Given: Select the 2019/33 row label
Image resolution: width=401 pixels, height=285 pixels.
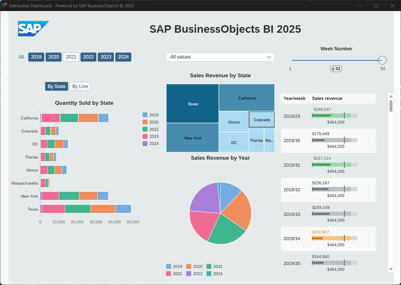Looking at the screenshot, I should click(x=292, y=214).
